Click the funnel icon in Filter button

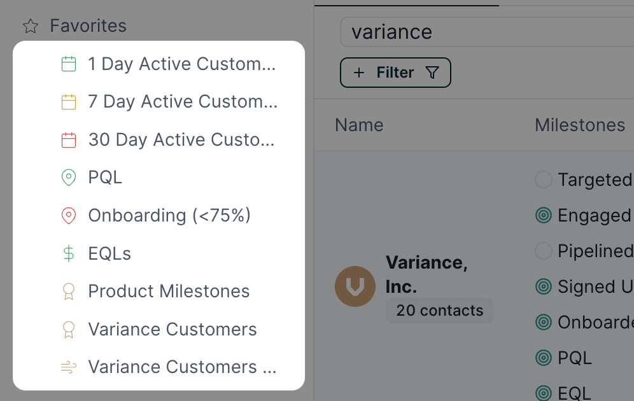click(x=432, y=73)
